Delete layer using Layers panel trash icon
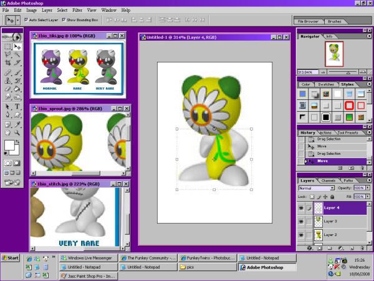This screenshot has width=374, height=281. 362,249
